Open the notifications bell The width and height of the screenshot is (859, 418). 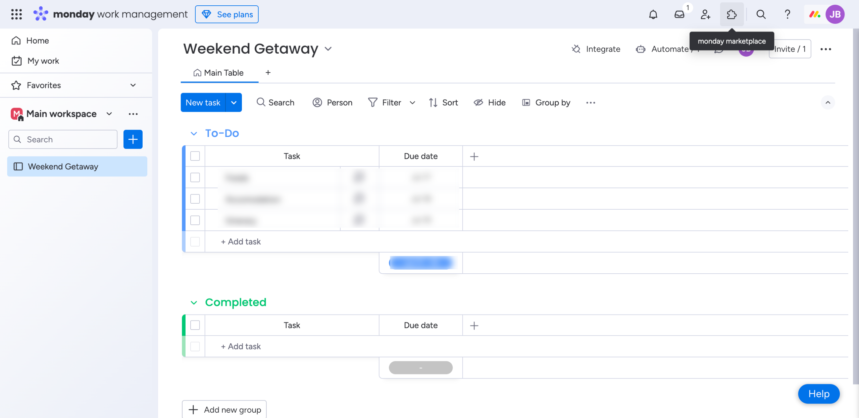653,14
